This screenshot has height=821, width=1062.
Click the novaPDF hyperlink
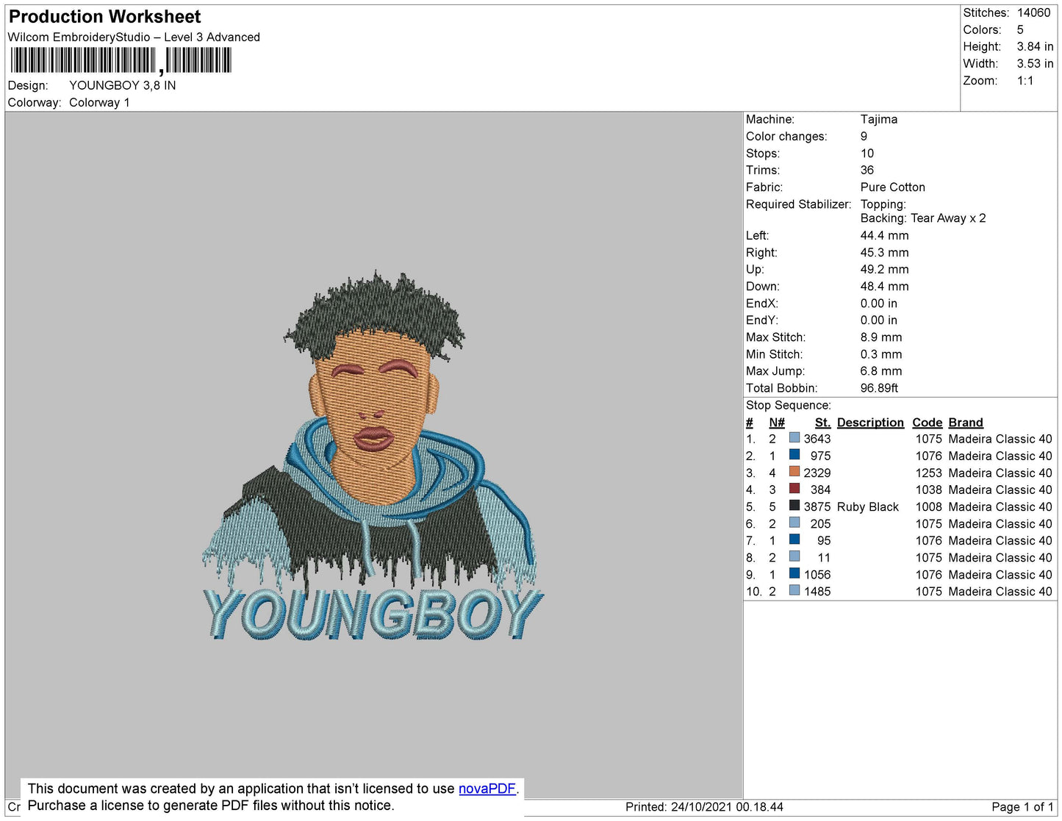click(x=487, y=789)
